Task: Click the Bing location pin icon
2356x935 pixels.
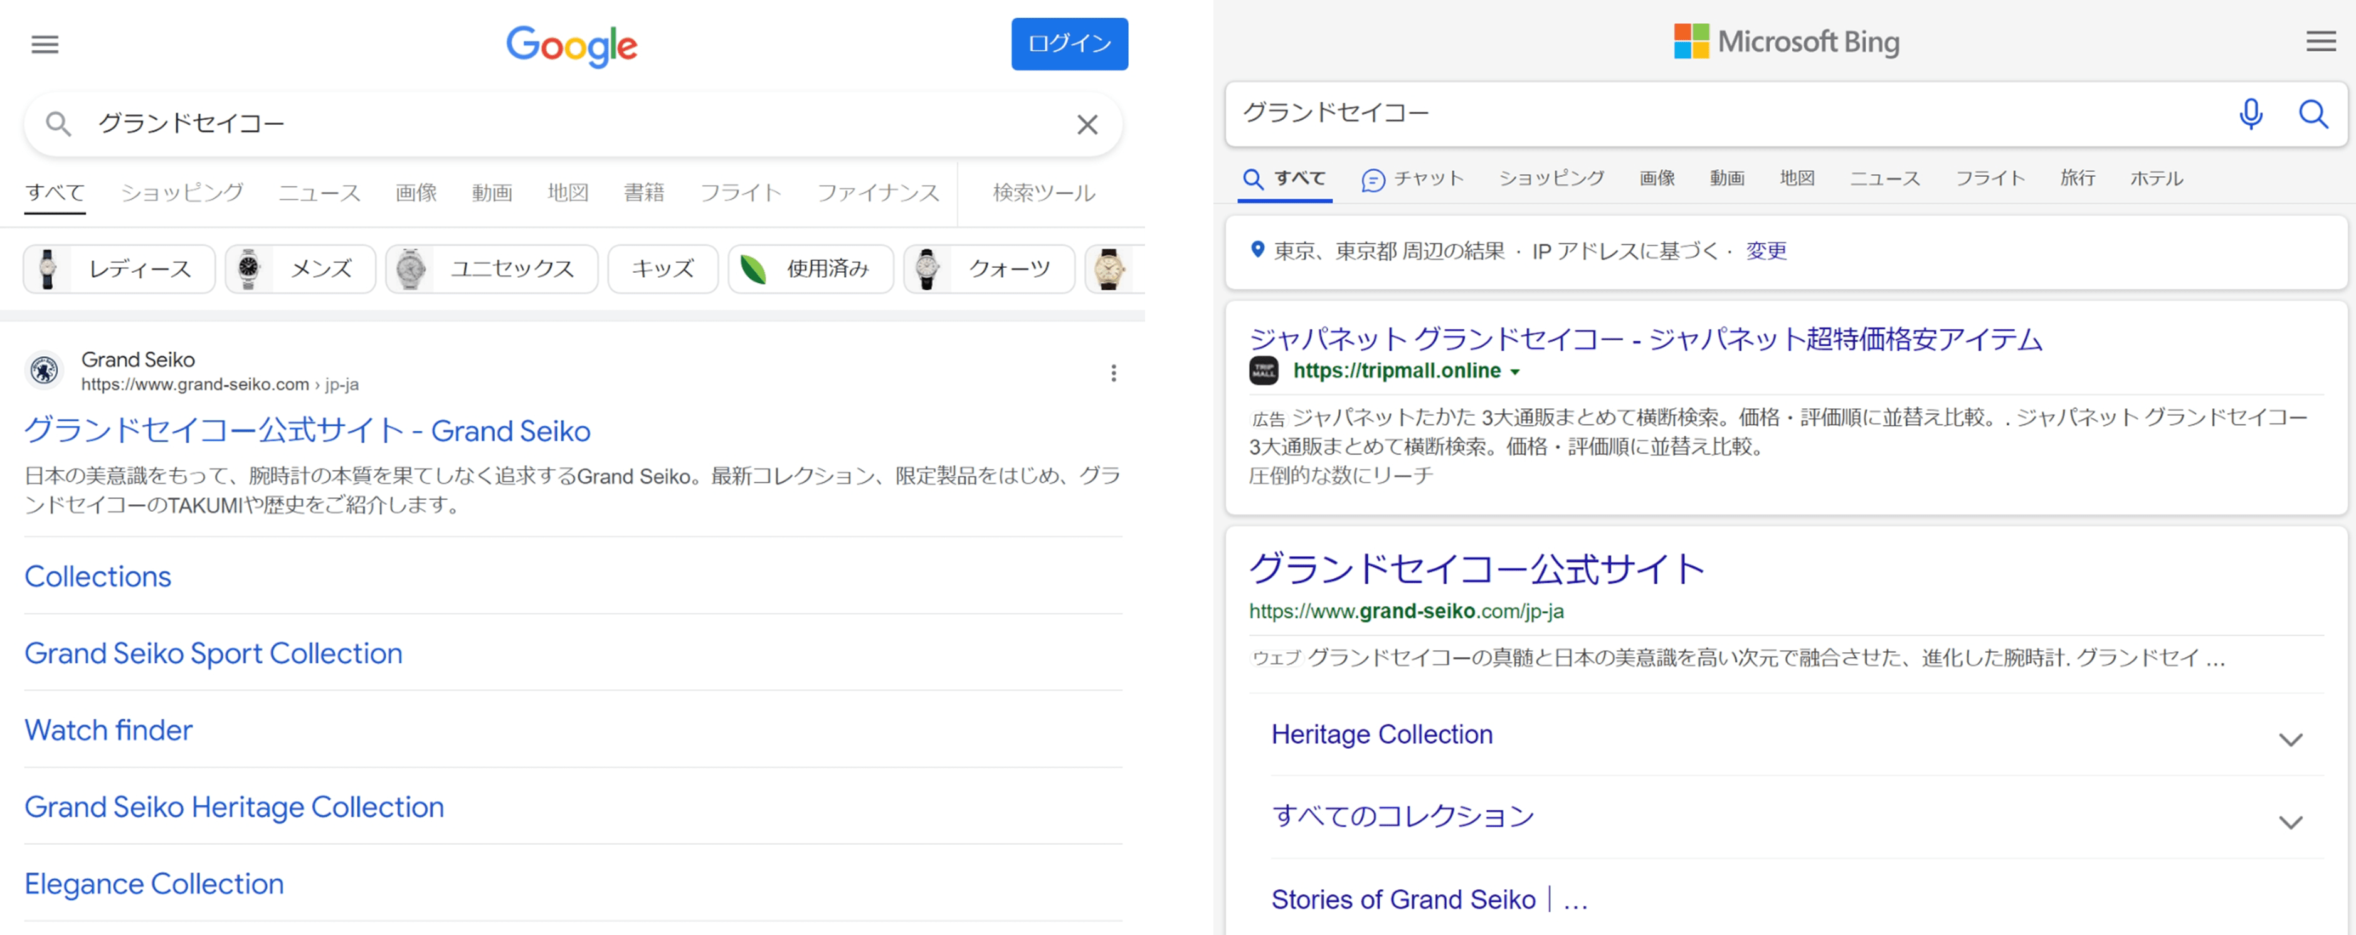Action: (x=1257, y=249)
